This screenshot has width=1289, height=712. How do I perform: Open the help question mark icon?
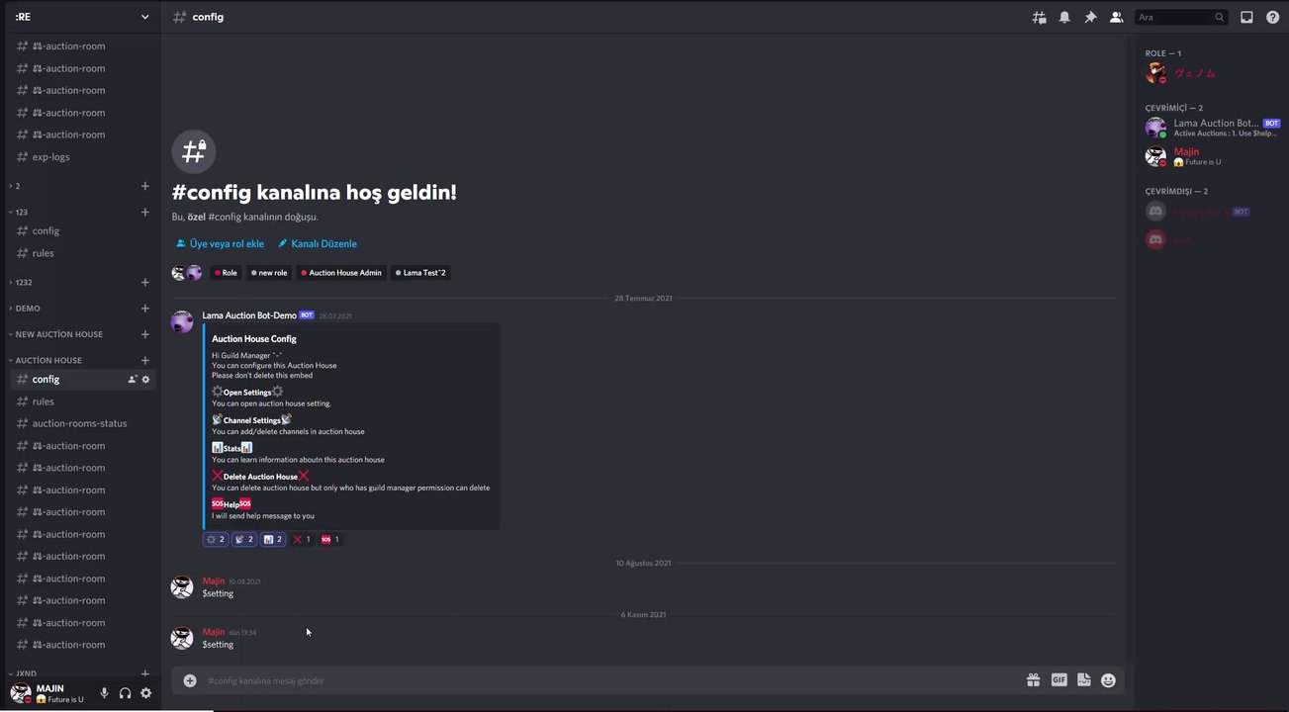point(1272,17)
